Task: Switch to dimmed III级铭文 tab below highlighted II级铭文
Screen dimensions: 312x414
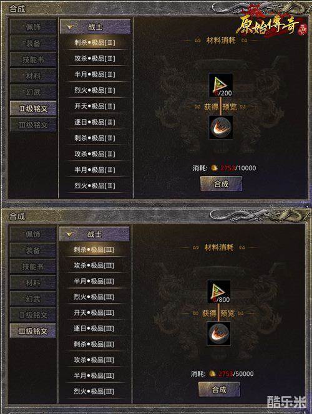Action: pyautogui.click(x=33, y=125)
